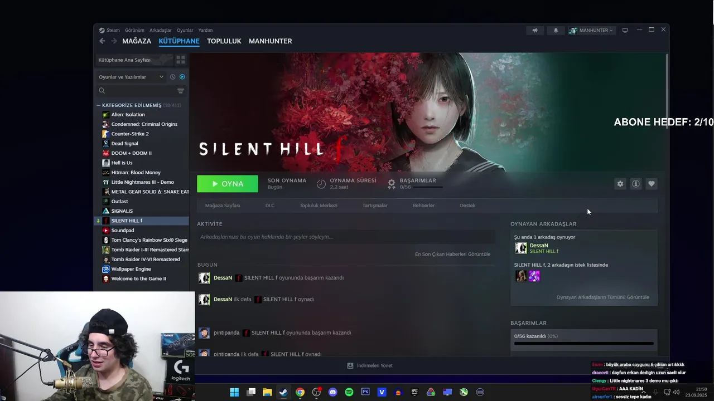Go to the MANHUNTER profile tab
Viewport: 714px width, 401px height.
click(x=271, y=41)
